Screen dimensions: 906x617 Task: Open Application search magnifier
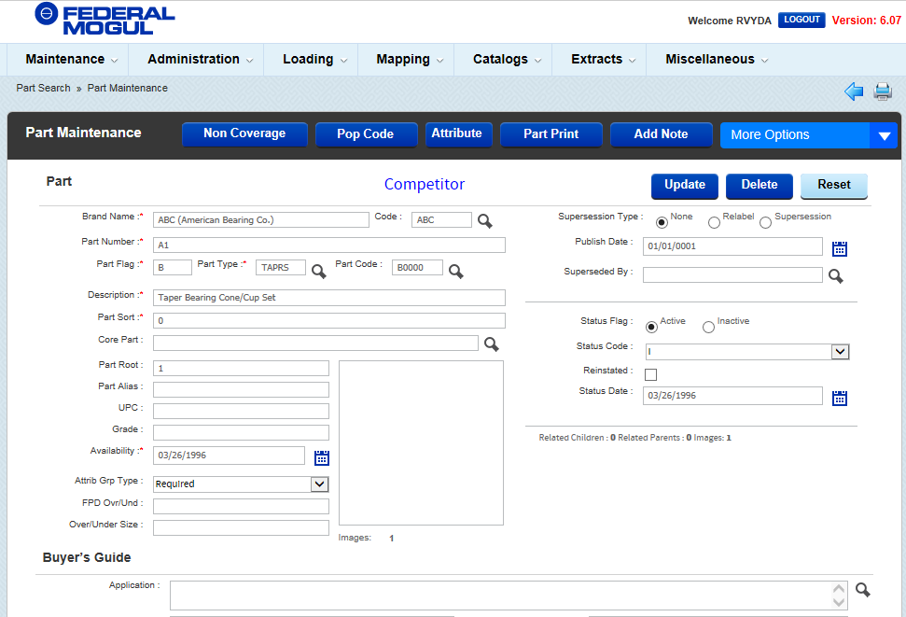tap(863, 590)
